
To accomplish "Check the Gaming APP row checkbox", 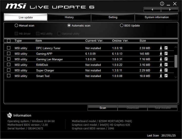I will [9, 53].
